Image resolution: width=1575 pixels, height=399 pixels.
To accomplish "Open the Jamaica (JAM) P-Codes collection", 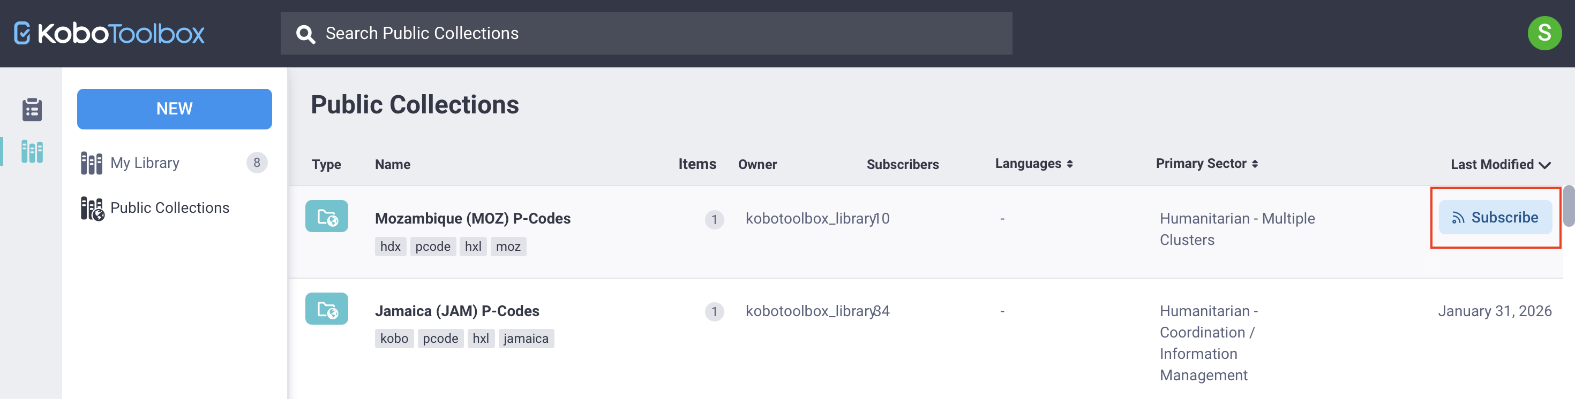I will (457, 311).
